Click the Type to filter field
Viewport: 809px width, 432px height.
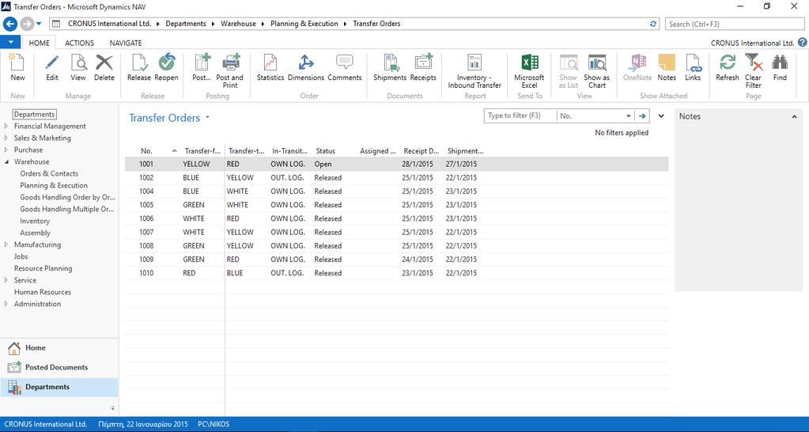(x=520, y=116)
